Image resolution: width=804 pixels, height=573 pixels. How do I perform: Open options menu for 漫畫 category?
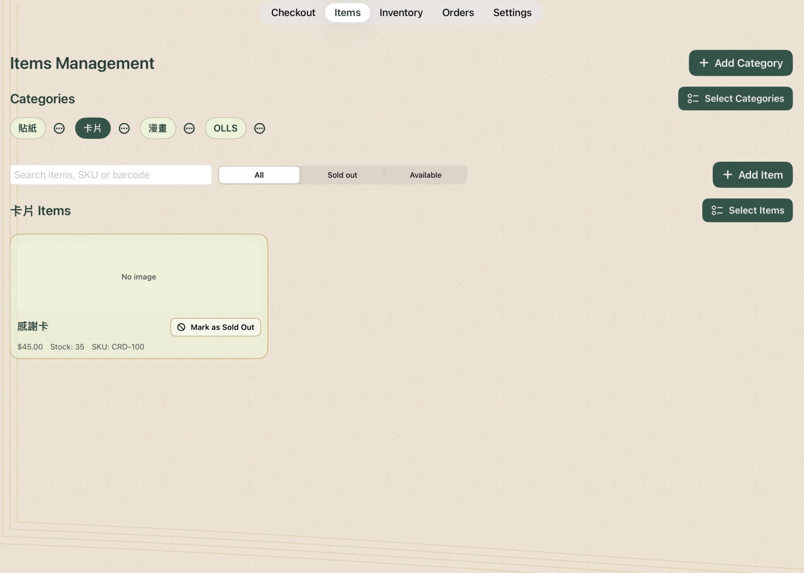(x=189, y=128)
